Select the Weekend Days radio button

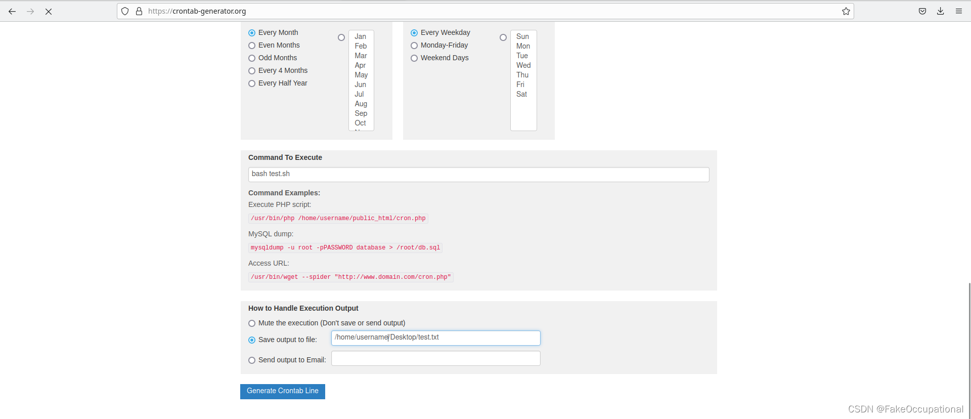click(414, 58)
